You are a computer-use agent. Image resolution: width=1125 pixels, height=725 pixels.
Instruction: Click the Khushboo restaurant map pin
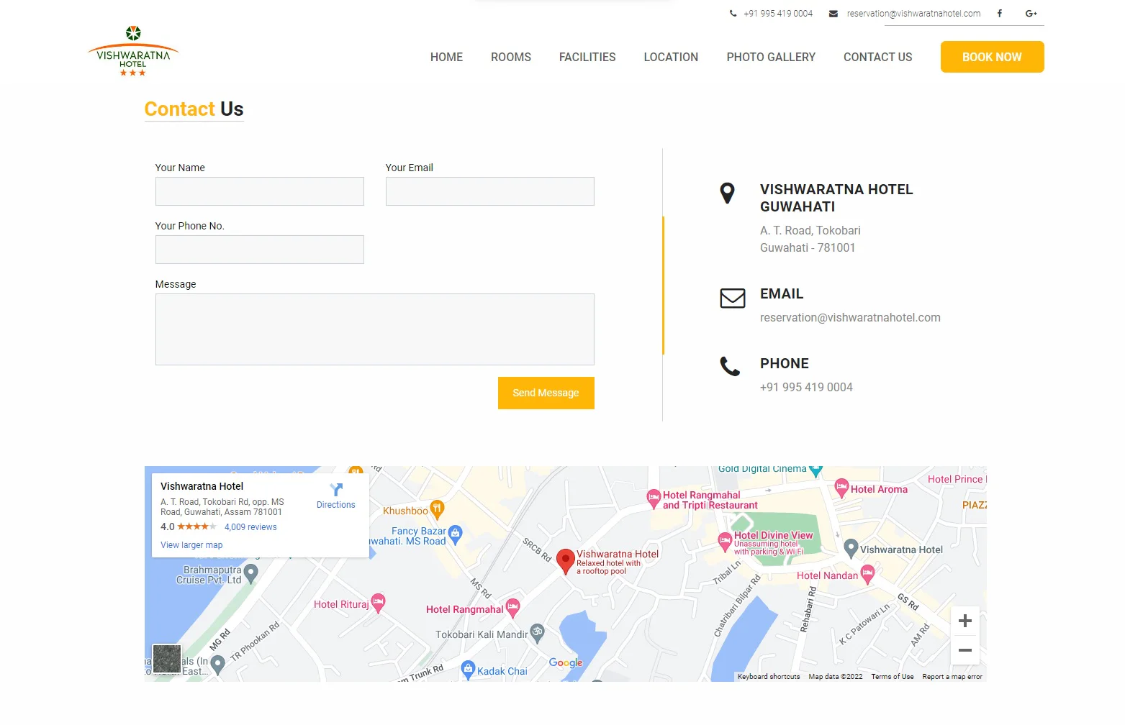pos(437,509)
